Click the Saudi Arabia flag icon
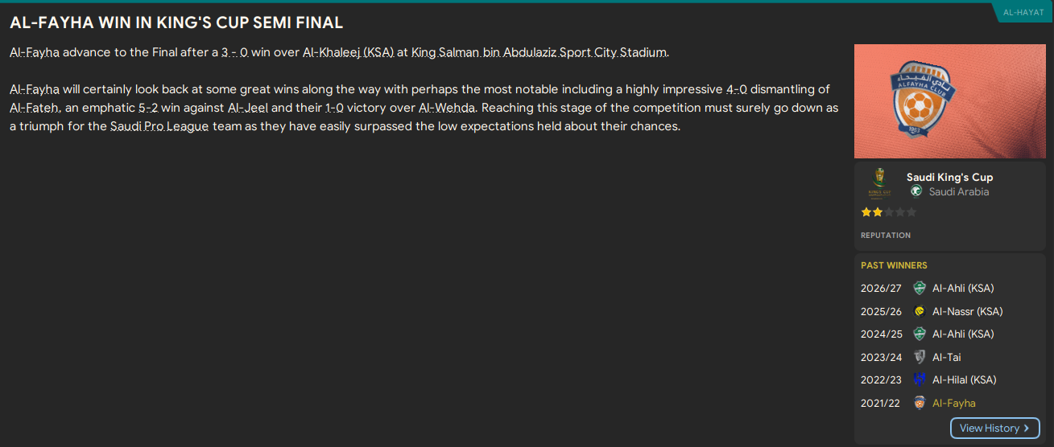This screenshot has width=1054, height=447. coord(916,191)
